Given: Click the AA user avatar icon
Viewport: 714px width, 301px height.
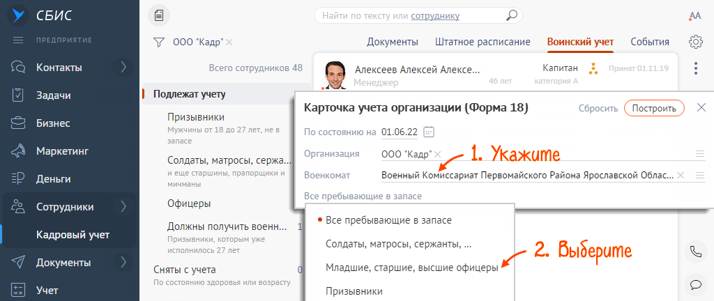Looking at the screenshot, I should pyautogui.click(x=695, y=16).
